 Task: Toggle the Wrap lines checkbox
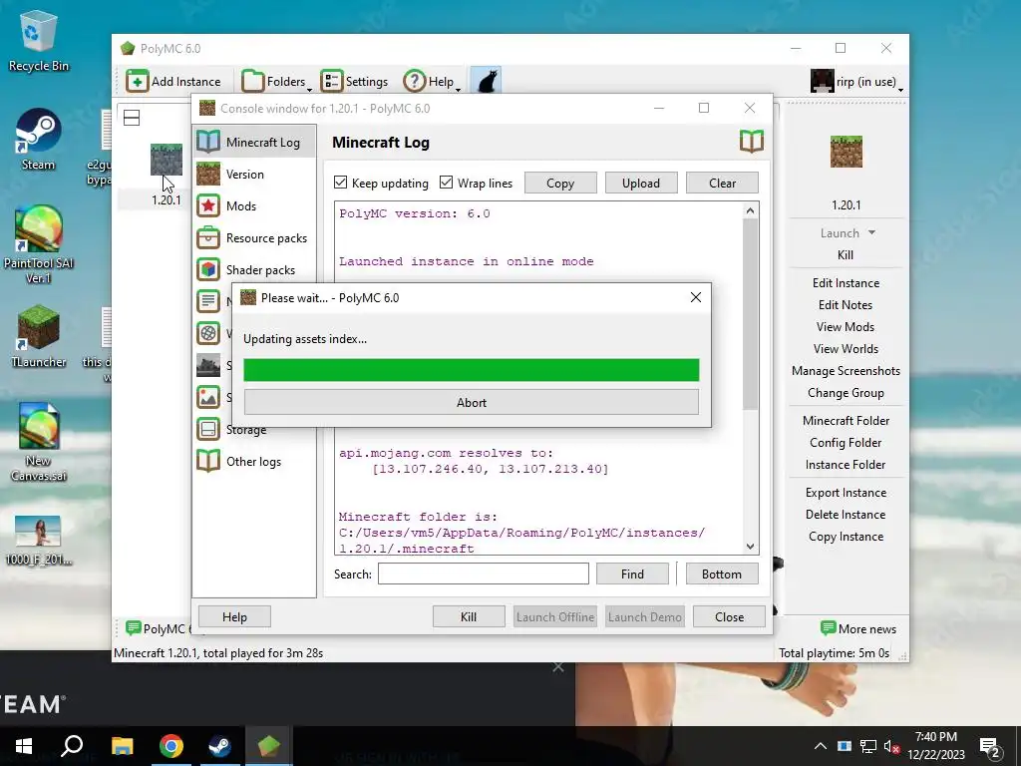coord(476,184)
